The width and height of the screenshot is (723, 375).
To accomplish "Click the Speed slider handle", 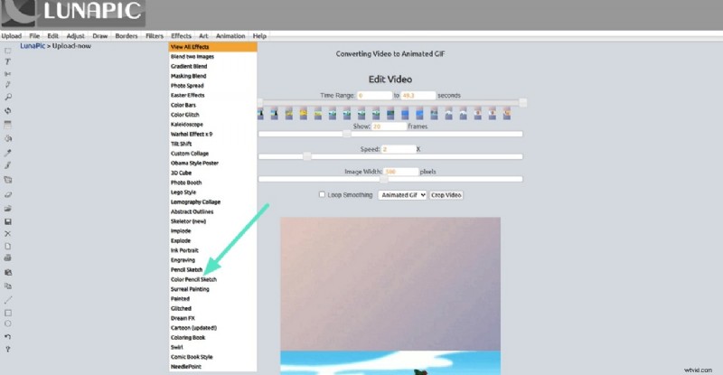I will (307, 156).
